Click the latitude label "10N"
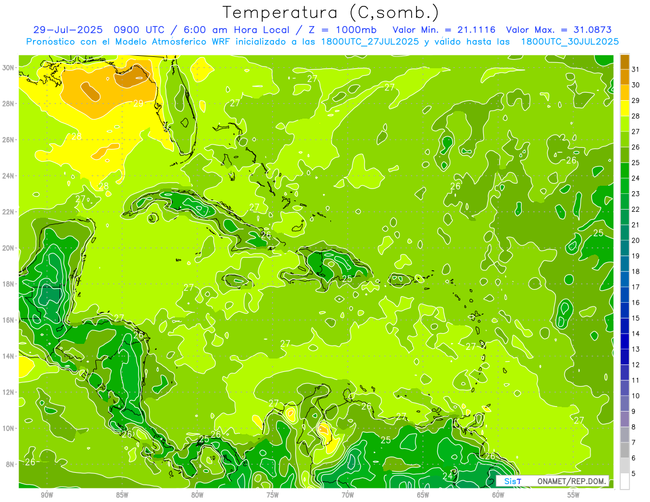The image size is (650, 502). coord(9,428)
